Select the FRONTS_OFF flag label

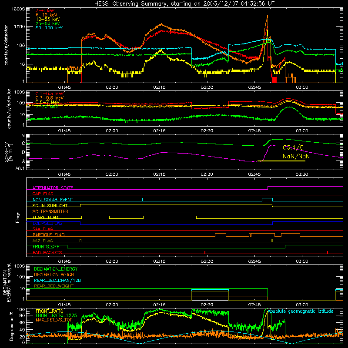(46, 247)
